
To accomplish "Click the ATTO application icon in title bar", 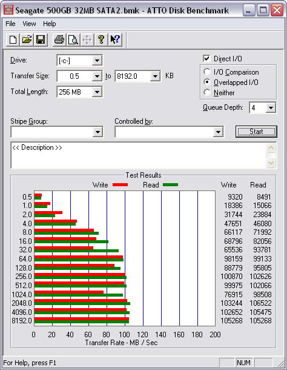I will click(x=8, y=10).
